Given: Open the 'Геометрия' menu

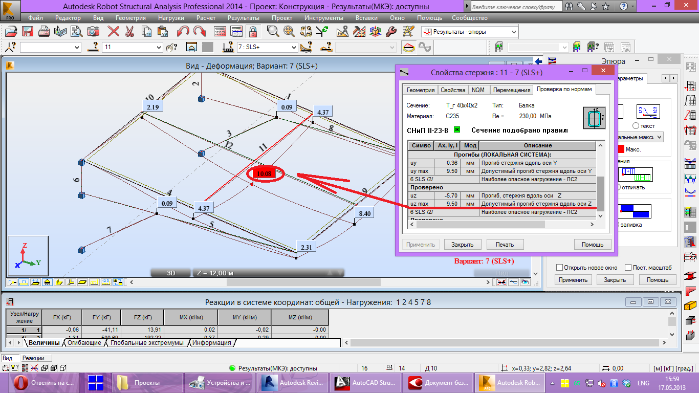Looking at the screenshot, I should click(x=130, y=18).
